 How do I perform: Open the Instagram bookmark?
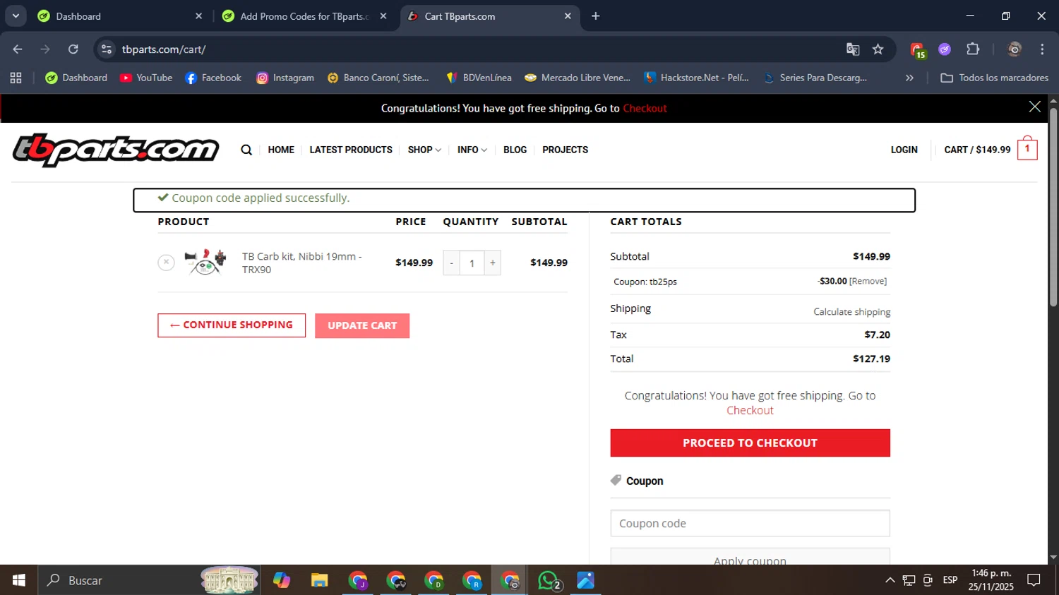click(x=285, y=78)
